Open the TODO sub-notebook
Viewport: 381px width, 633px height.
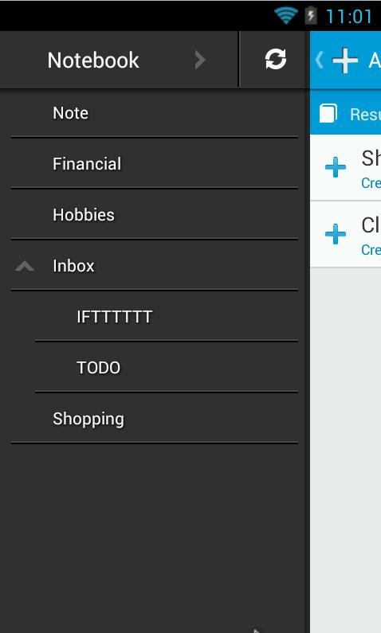[x=167, y=367]
